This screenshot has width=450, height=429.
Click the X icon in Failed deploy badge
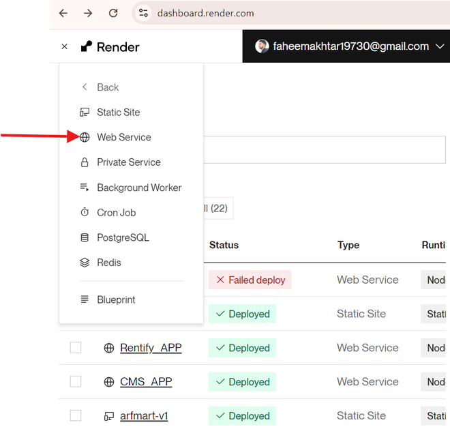click(x=220, y=280)
